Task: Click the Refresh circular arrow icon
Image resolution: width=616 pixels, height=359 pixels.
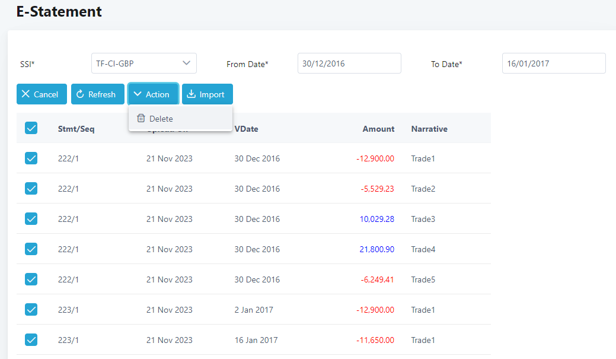Action: point(81,94)
